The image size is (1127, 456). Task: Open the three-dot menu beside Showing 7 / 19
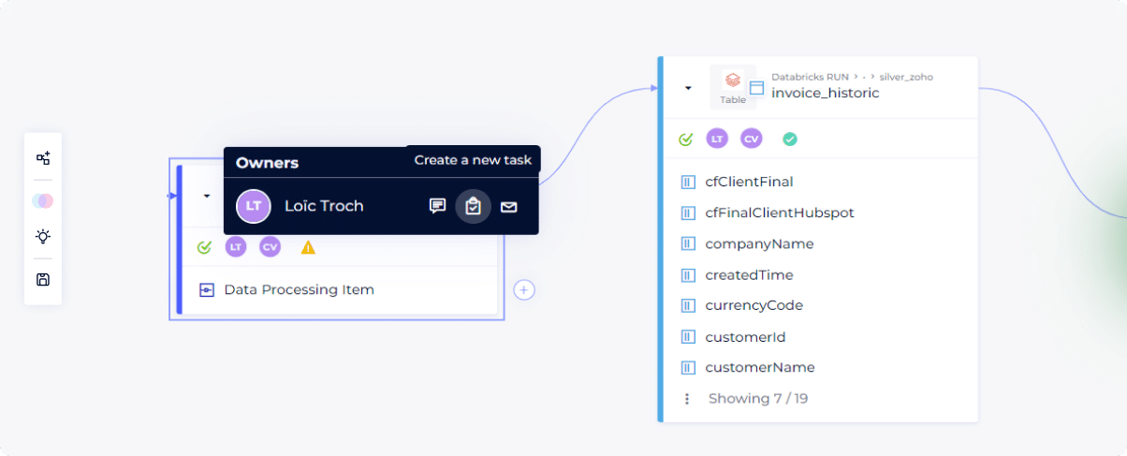point(687,399)
